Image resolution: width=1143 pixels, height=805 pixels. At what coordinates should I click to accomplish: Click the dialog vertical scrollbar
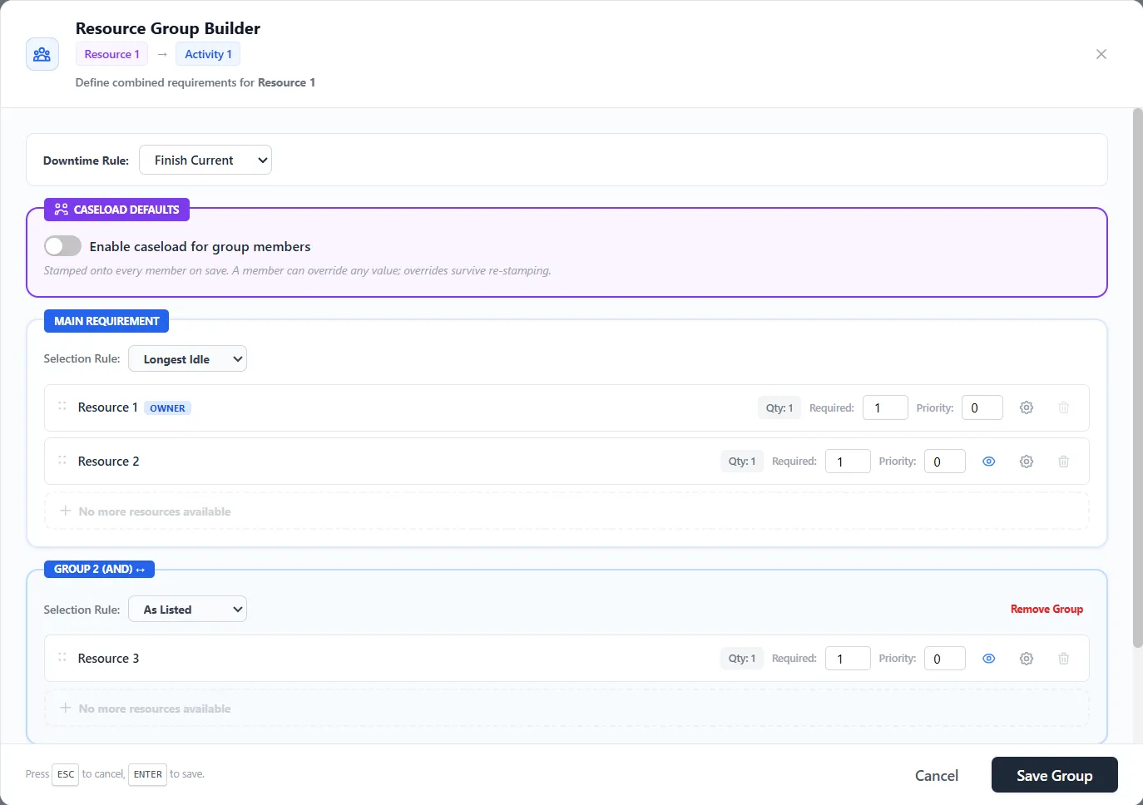[1137, 378]
